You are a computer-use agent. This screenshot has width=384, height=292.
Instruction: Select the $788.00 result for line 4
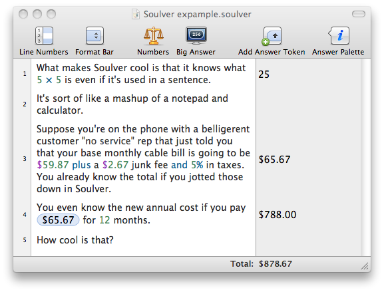278,215
